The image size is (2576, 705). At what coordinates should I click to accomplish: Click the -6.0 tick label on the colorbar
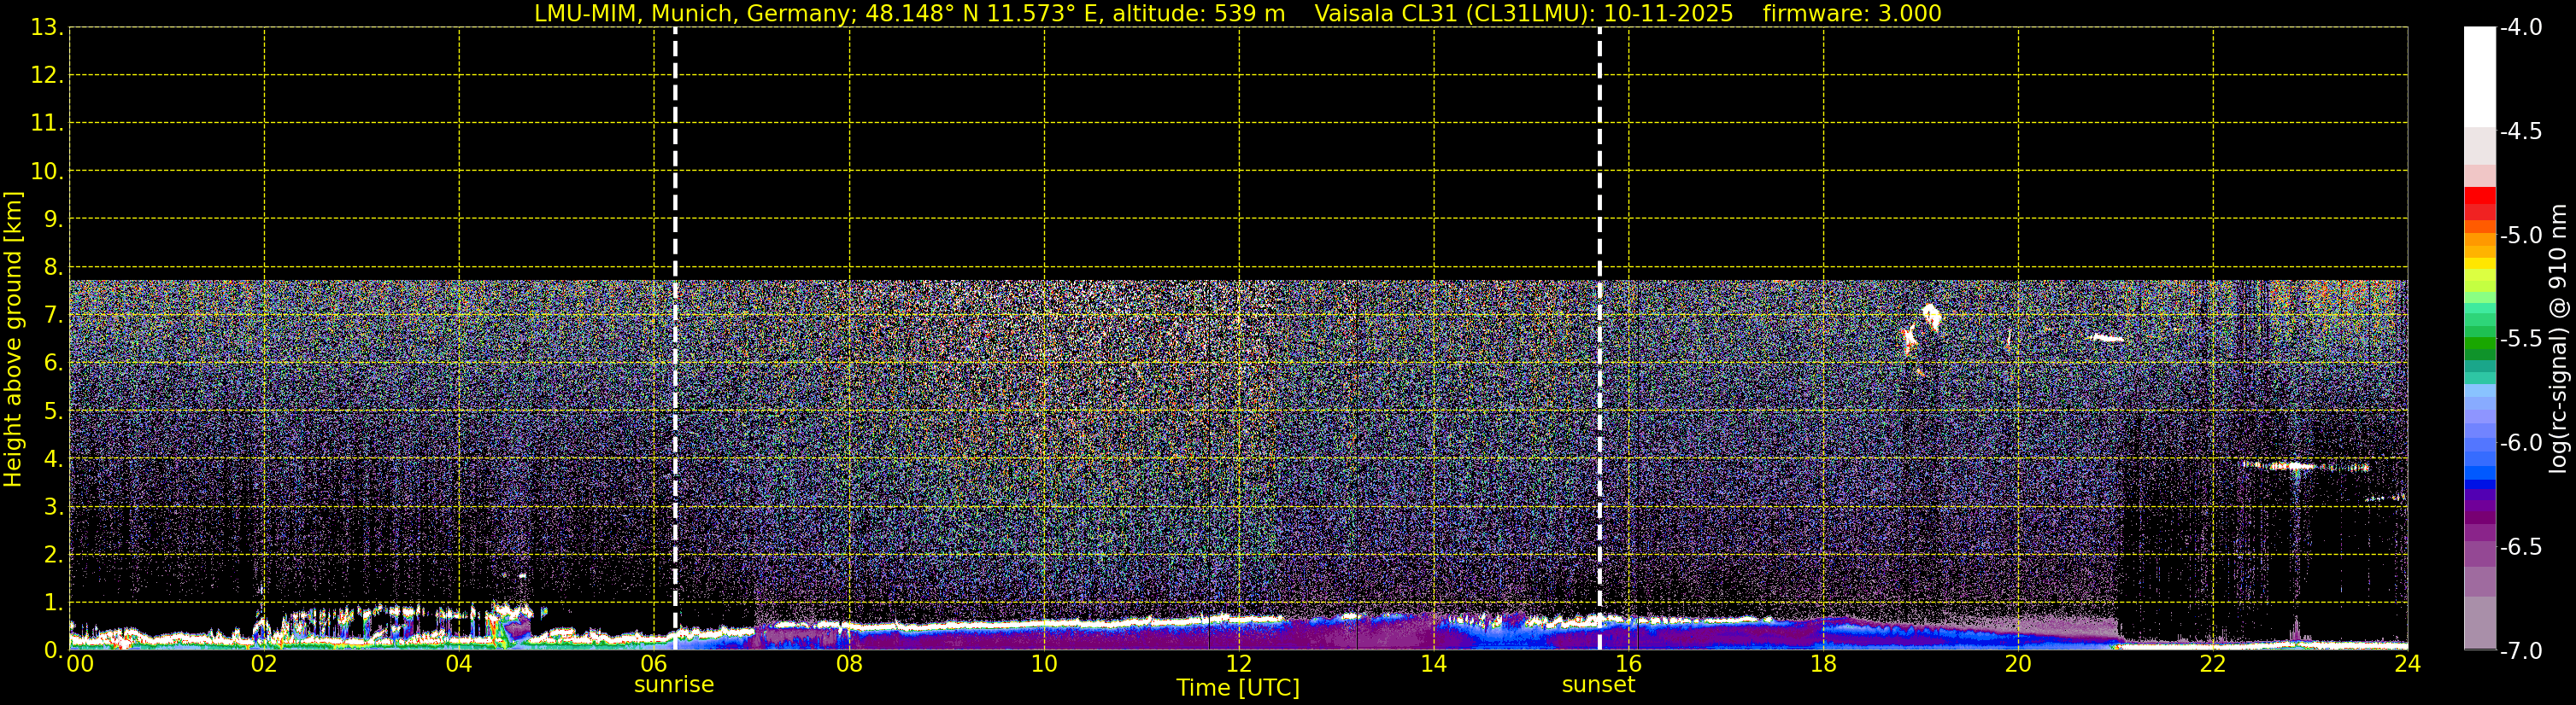coord(2520,443)
